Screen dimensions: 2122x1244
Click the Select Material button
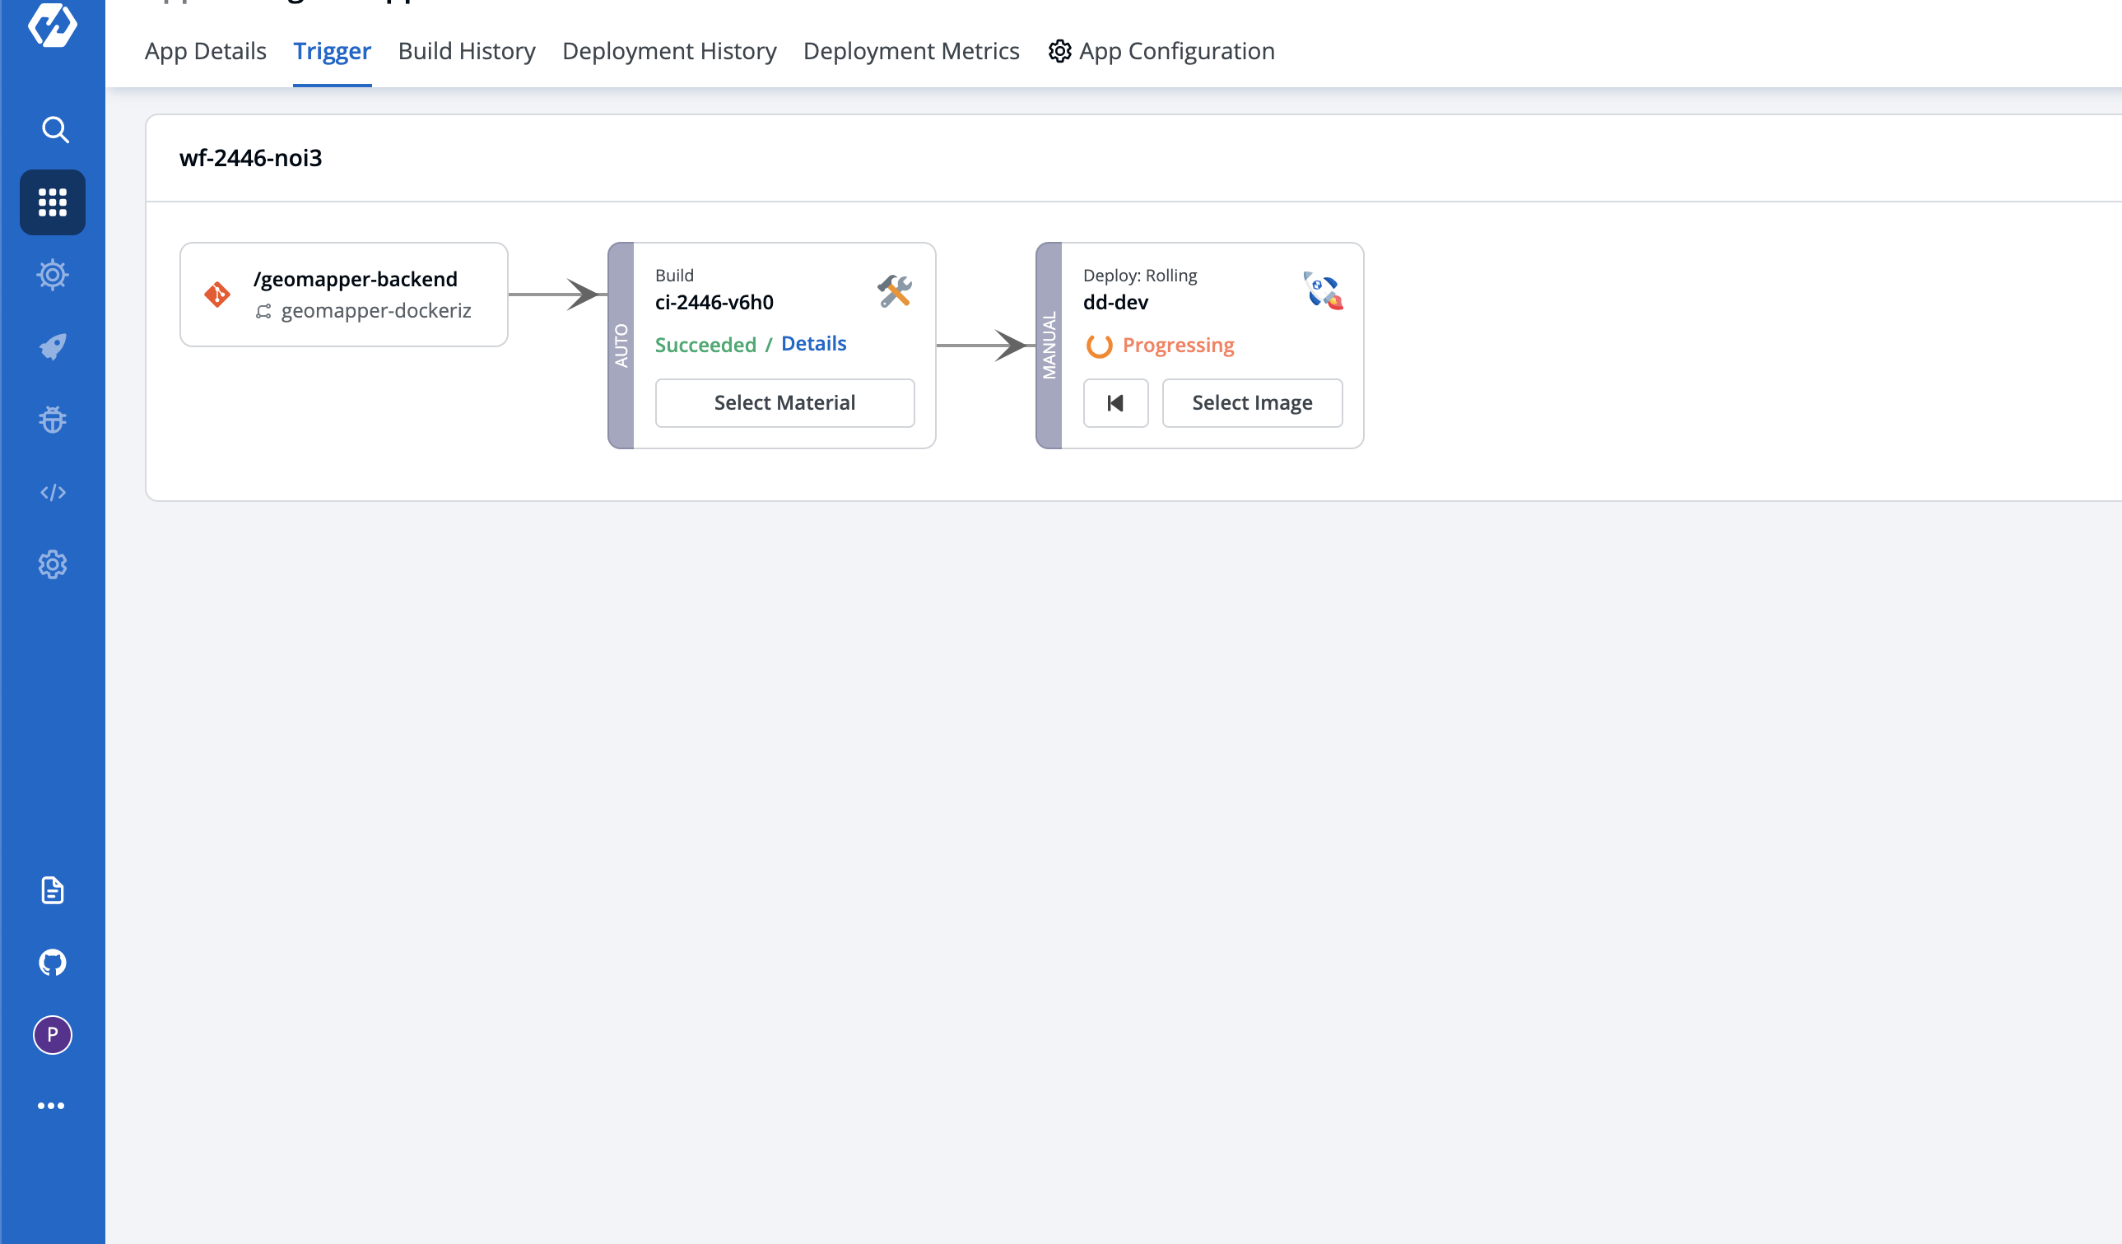[x=784, y=403]
